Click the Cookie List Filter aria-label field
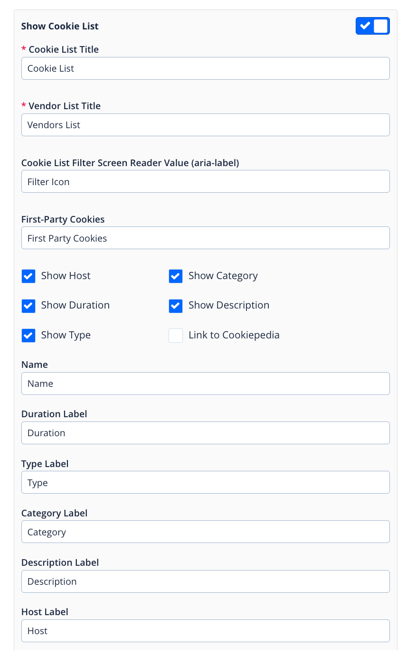The image size is (416, 655). [205, 181]
